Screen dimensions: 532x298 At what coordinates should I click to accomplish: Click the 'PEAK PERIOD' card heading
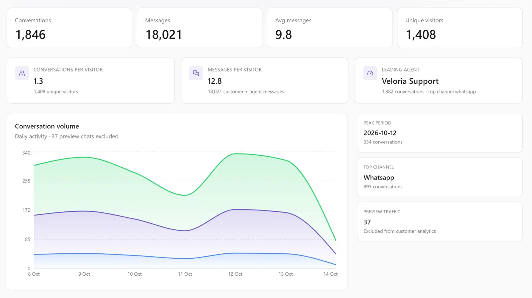(377, 123)
